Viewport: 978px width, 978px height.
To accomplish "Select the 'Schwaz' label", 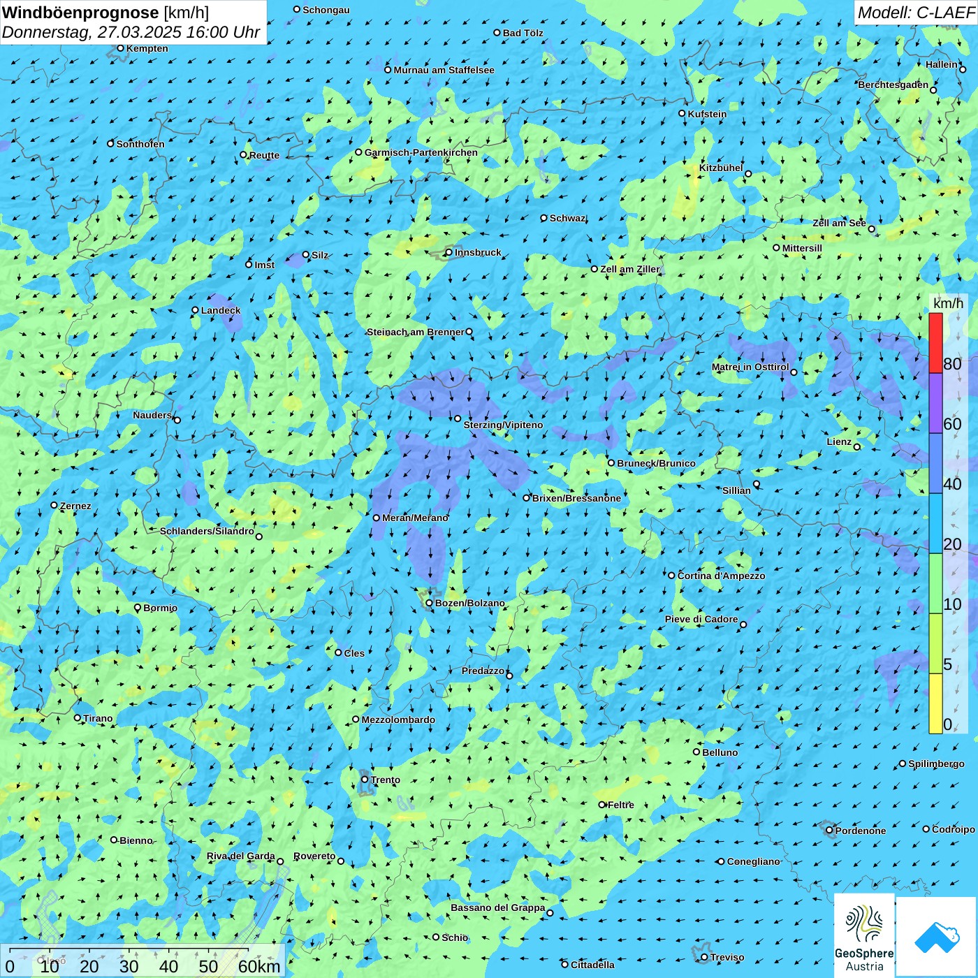I will pos(567,218).
